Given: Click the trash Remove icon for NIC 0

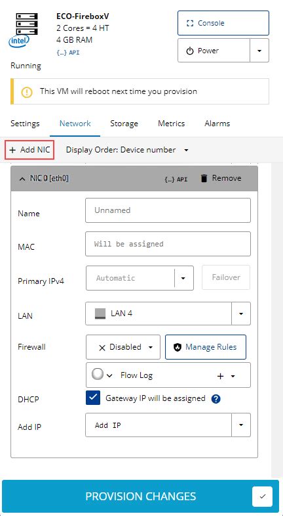Looking at the screenshot, I should 204,178.
